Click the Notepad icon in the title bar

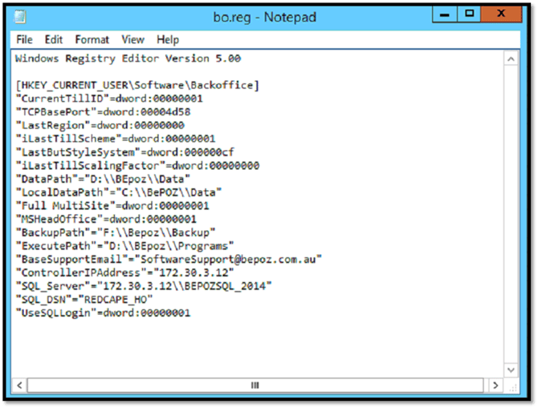click(20, 15)
